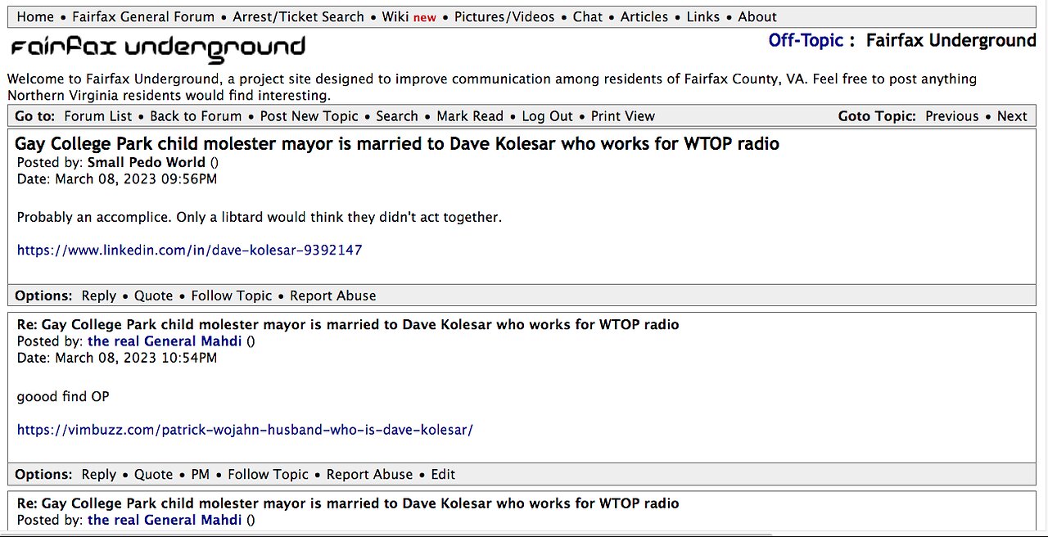Quote the first post
The height and width of the screenshot is (537, 1048).
[154, 296]
